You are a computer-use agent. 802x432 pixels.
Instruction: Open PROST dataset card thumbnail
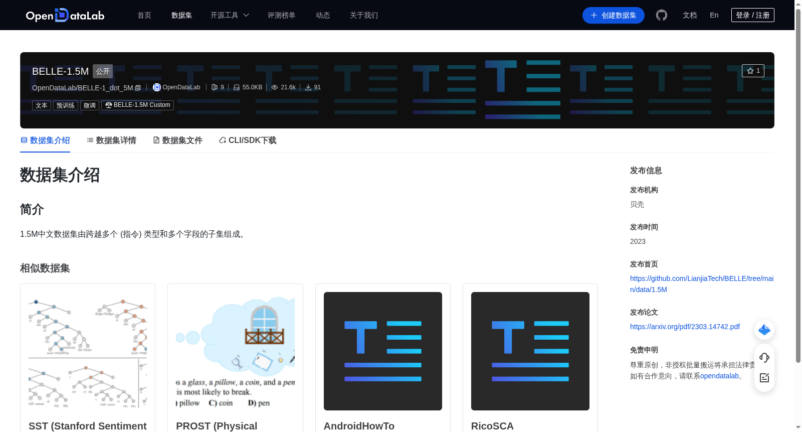tap(235, 351)
